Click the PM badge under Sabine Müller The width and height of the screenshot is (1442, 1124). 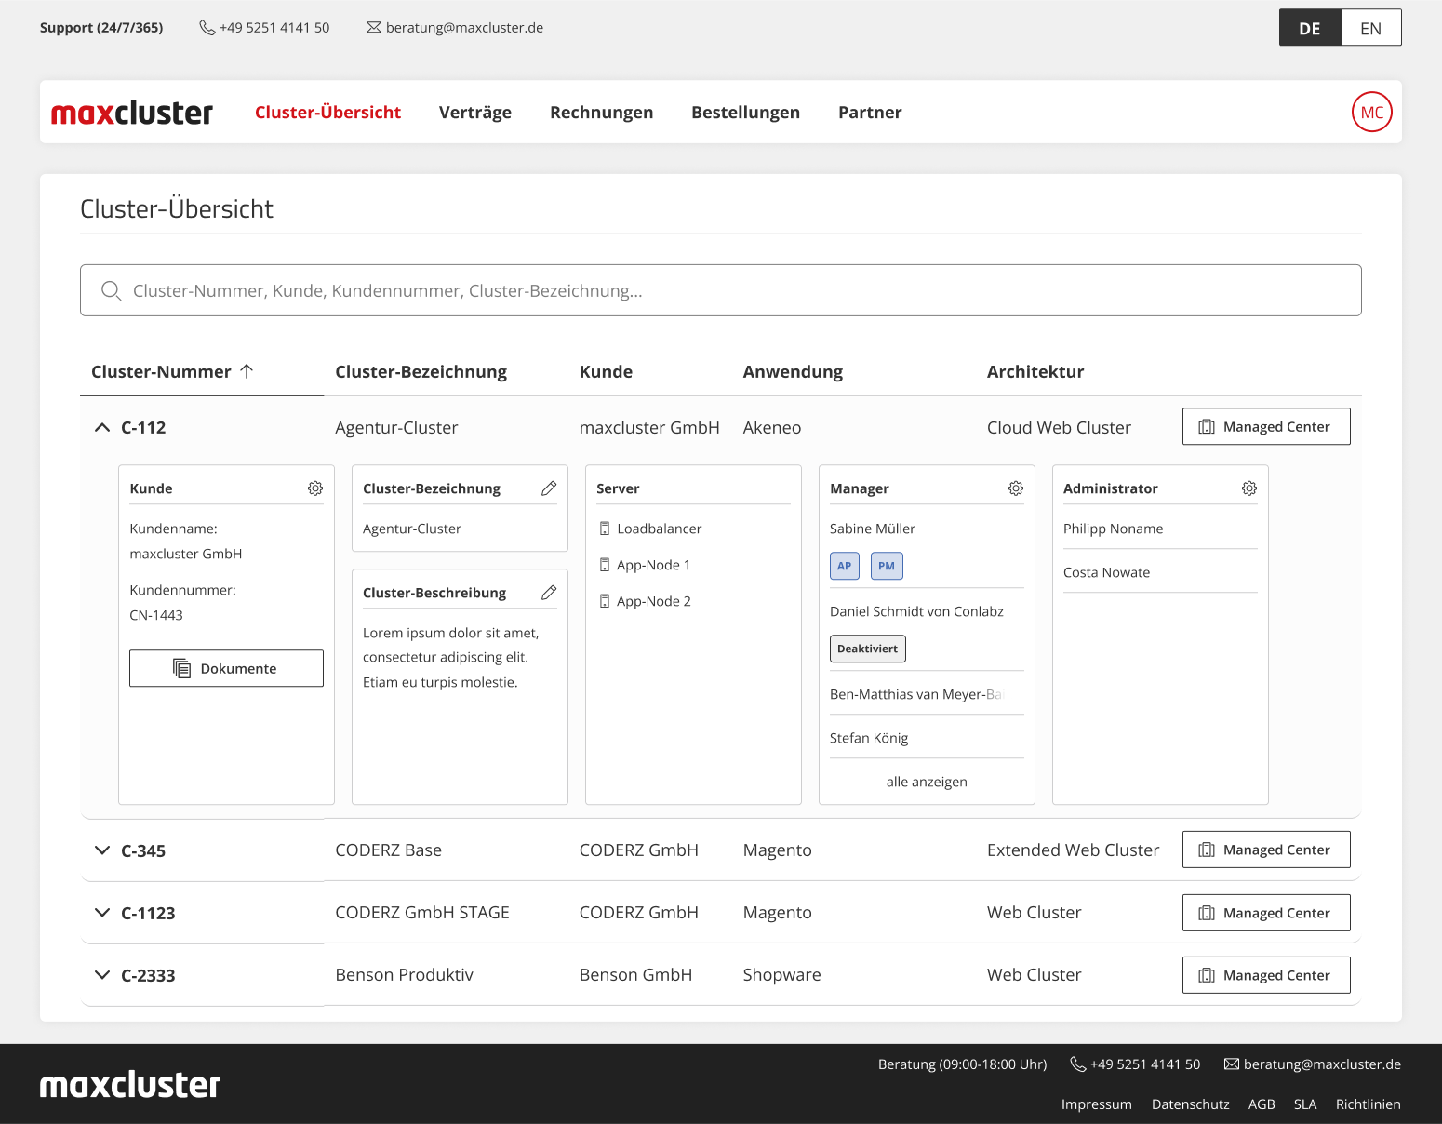887,566
